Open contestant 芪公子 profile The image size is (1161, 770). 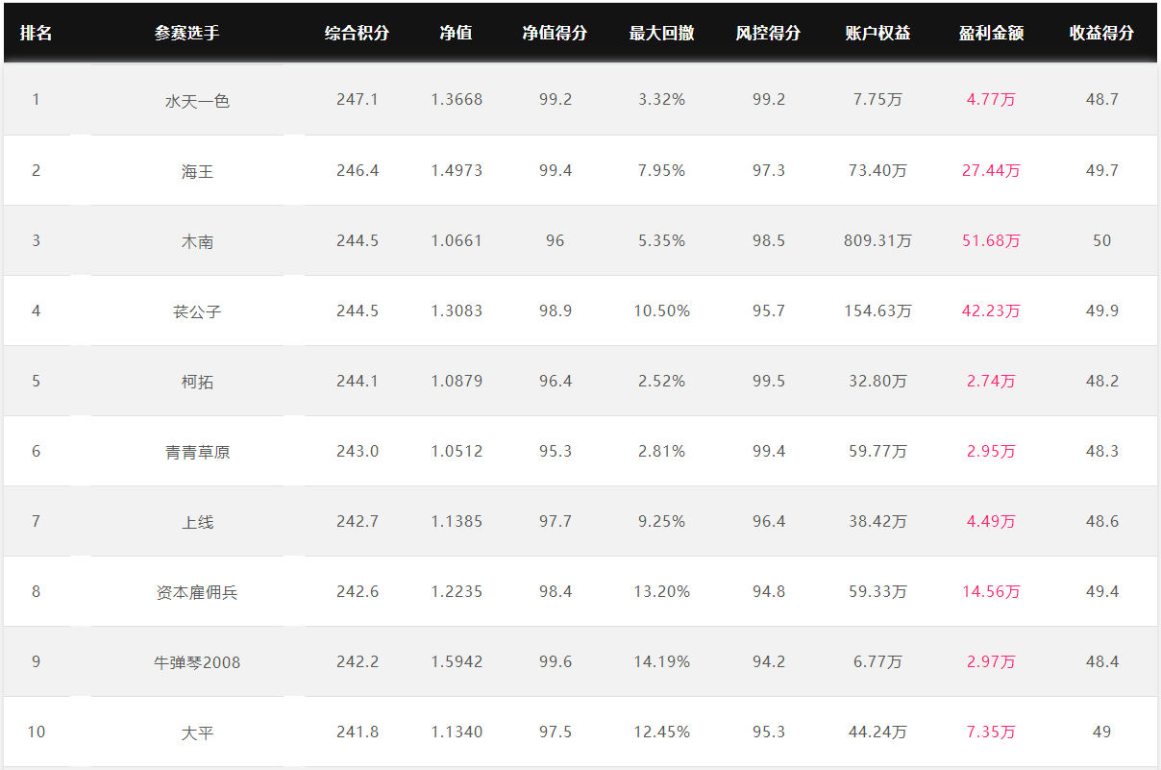[197, 311]
